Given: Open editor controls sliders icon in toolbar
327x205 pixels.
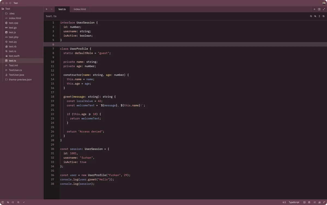Looking at the screenshot, I should coord(324,16).
